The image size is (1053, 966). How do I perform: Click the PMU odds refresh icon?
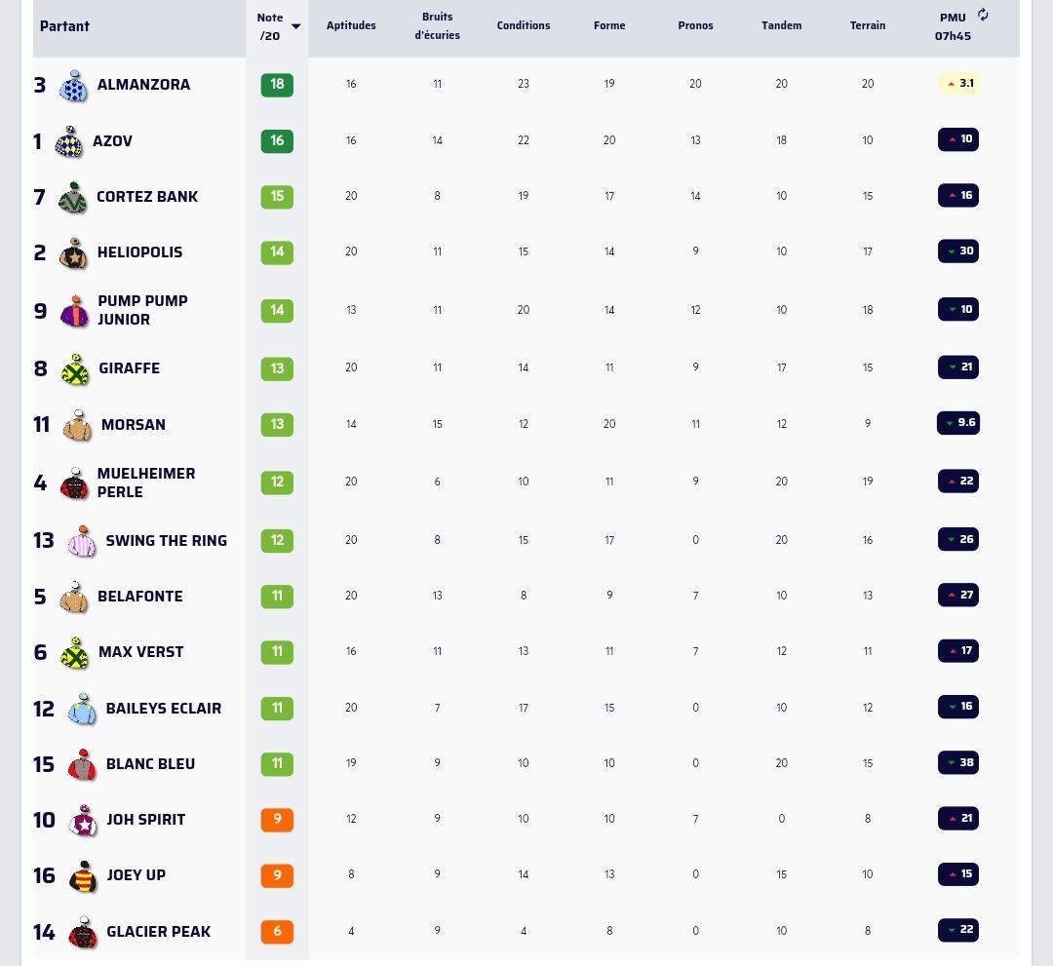[983, 15]
